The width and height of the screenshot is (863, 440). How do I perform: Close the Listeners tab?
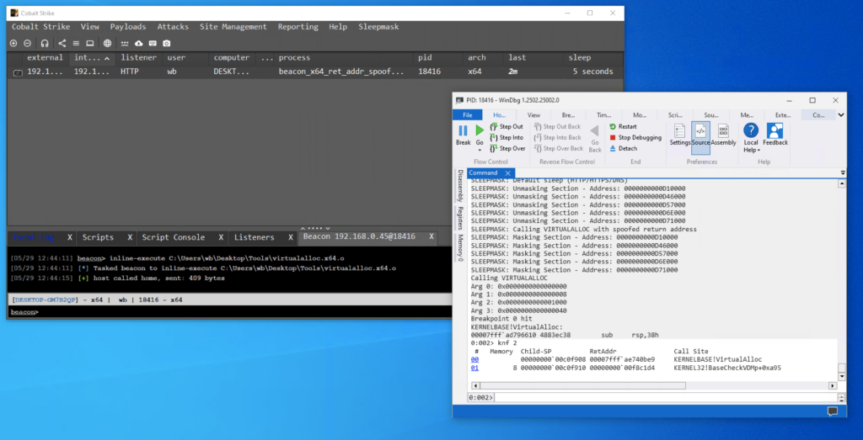(x=292, y=237)
